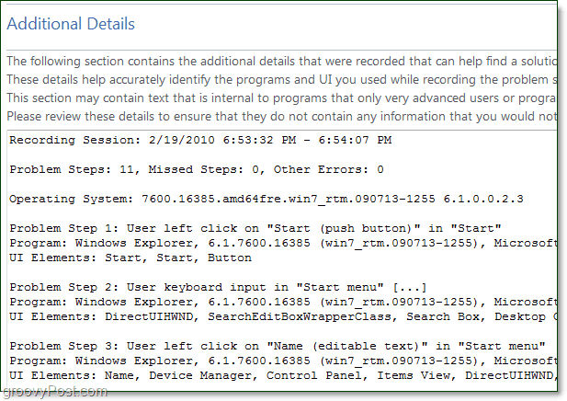Image resolution: width=567 pixels, height=401 pixels.
Task: Click UI Elements Name, Device Manager line
Action: tap(283, 375)
